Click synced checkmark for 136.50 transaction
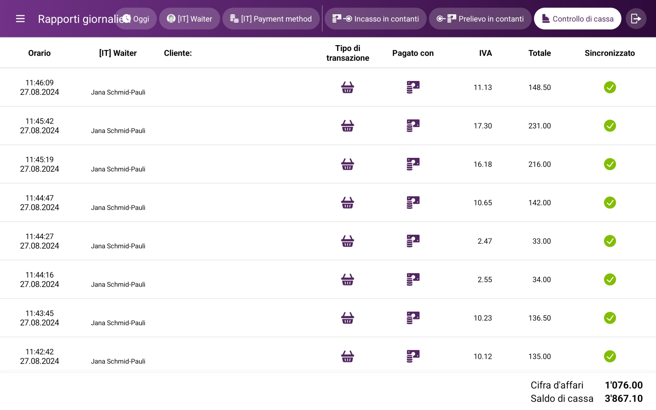This screenshot has height=410, width=656. (x=610, y=318)
